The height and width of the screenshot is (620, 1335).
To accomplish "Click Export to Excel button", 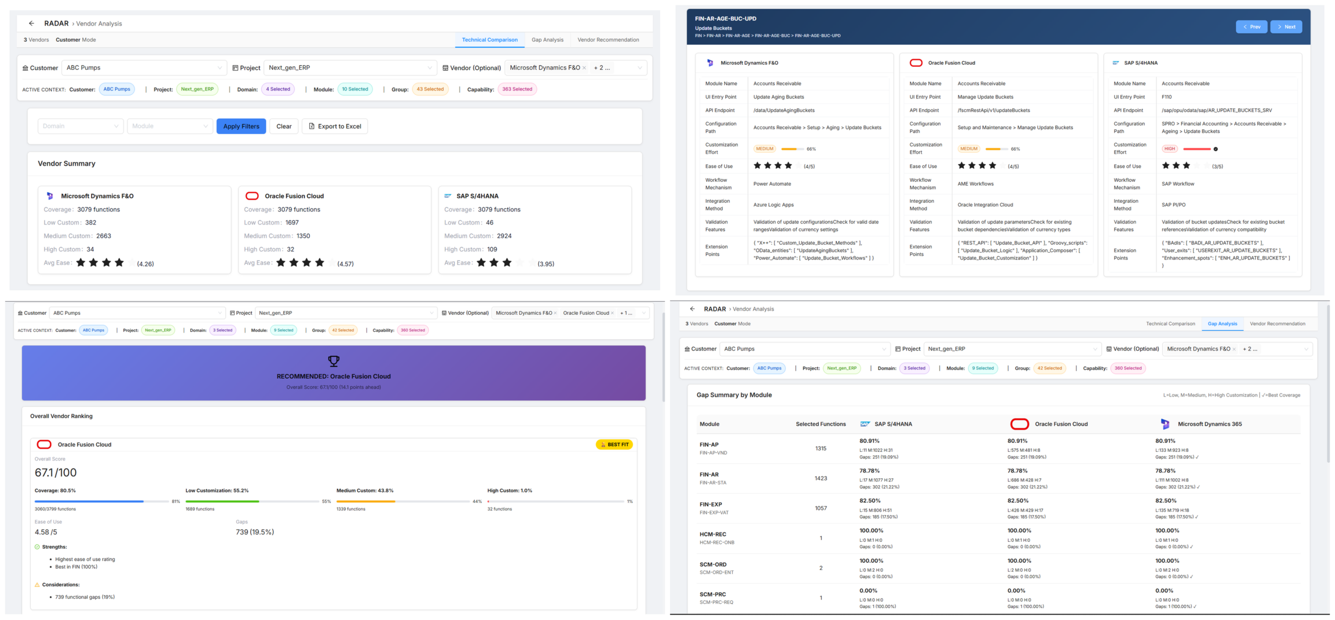I will click(x=334, y=126).
